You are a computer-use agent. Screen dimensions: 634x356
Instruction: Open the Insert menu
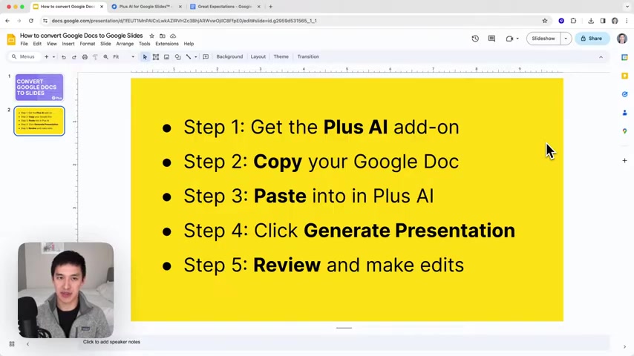click(x=68, y=44)
